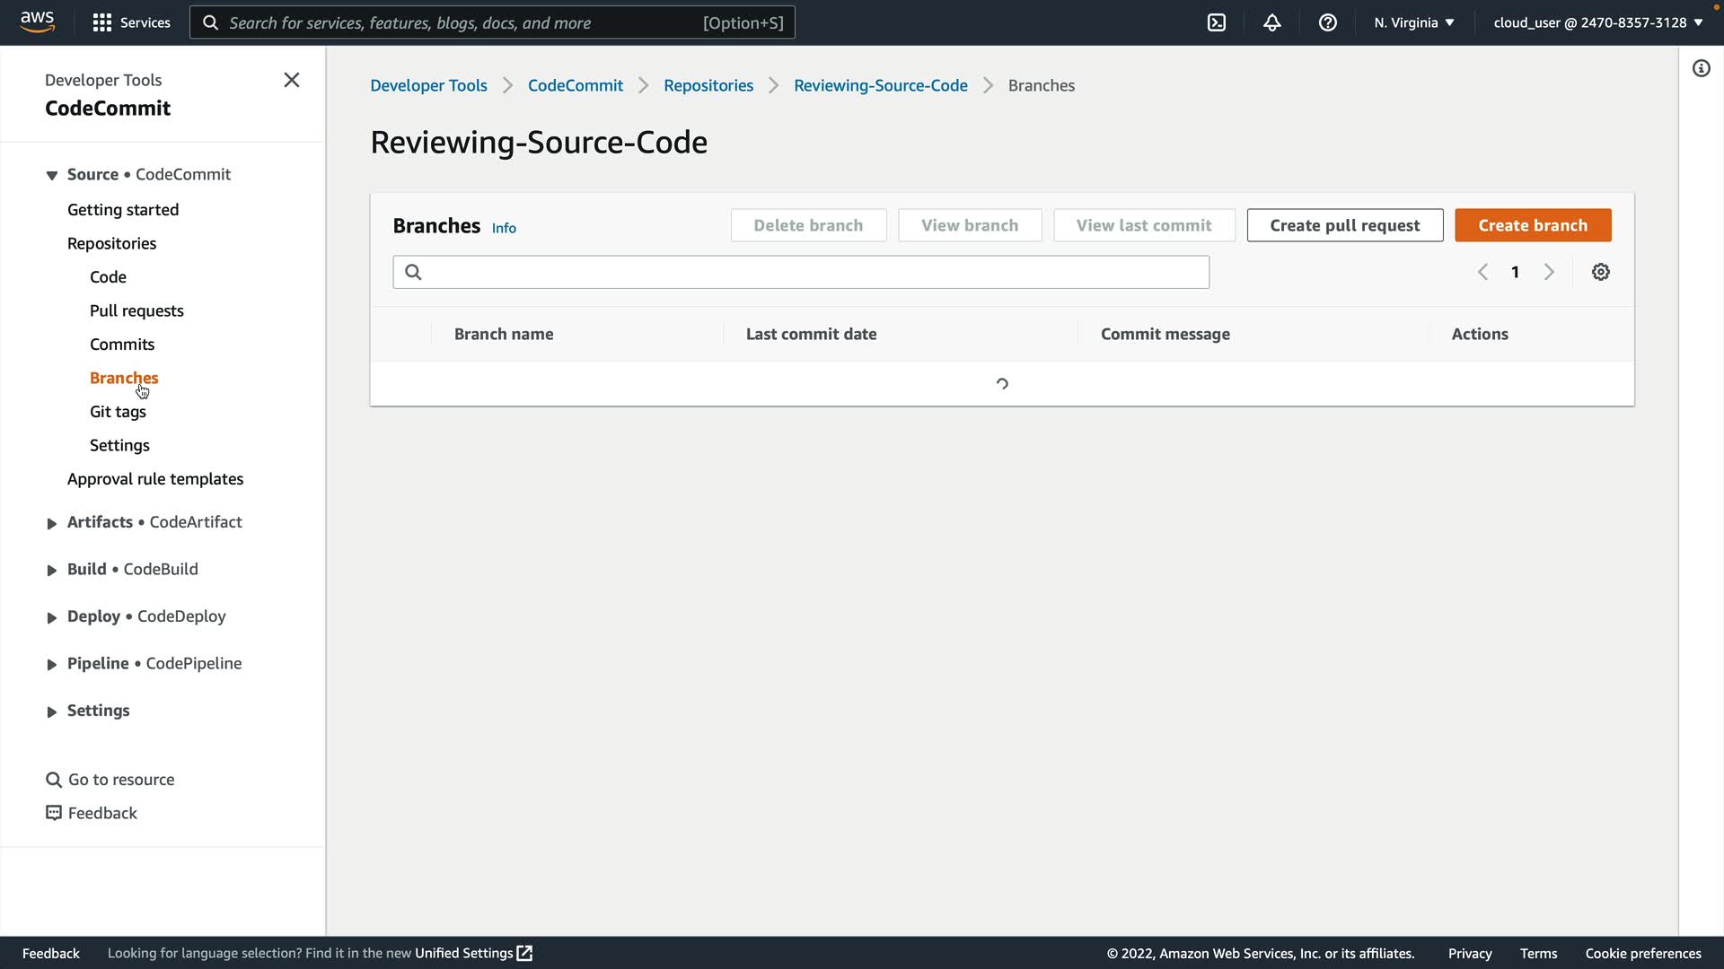Expand the Build CodeBuild section
Image resolution: width=1724 pixels, height=969 pixels.
click(52, 570)
